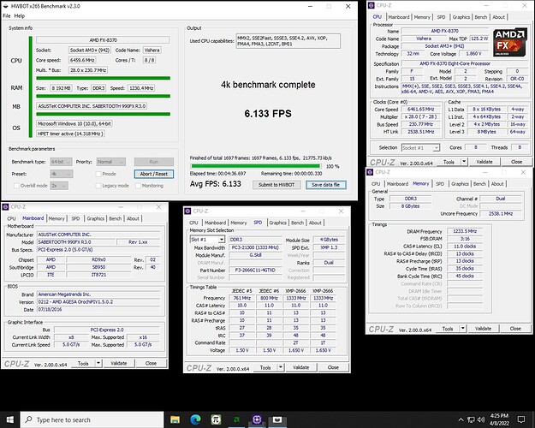The height and width of the screenshot is (428, 535).
Task: Switch to Bench tab in CPU-Z CPU window
Action: (x=481, y=17)
